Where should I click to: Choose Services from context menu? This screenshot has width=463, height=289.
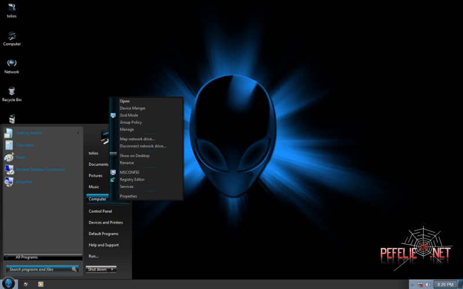(127, 186)
